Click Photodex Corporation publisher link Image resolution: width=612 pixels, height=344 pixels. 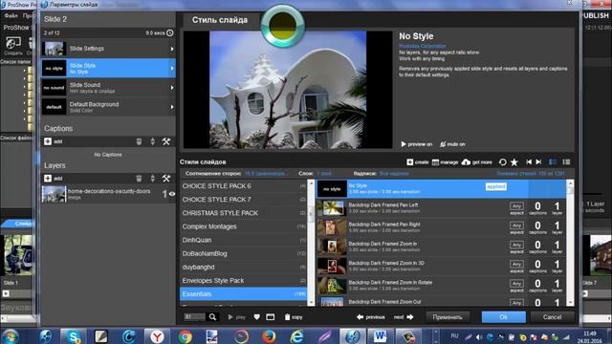tap(423, 46)
